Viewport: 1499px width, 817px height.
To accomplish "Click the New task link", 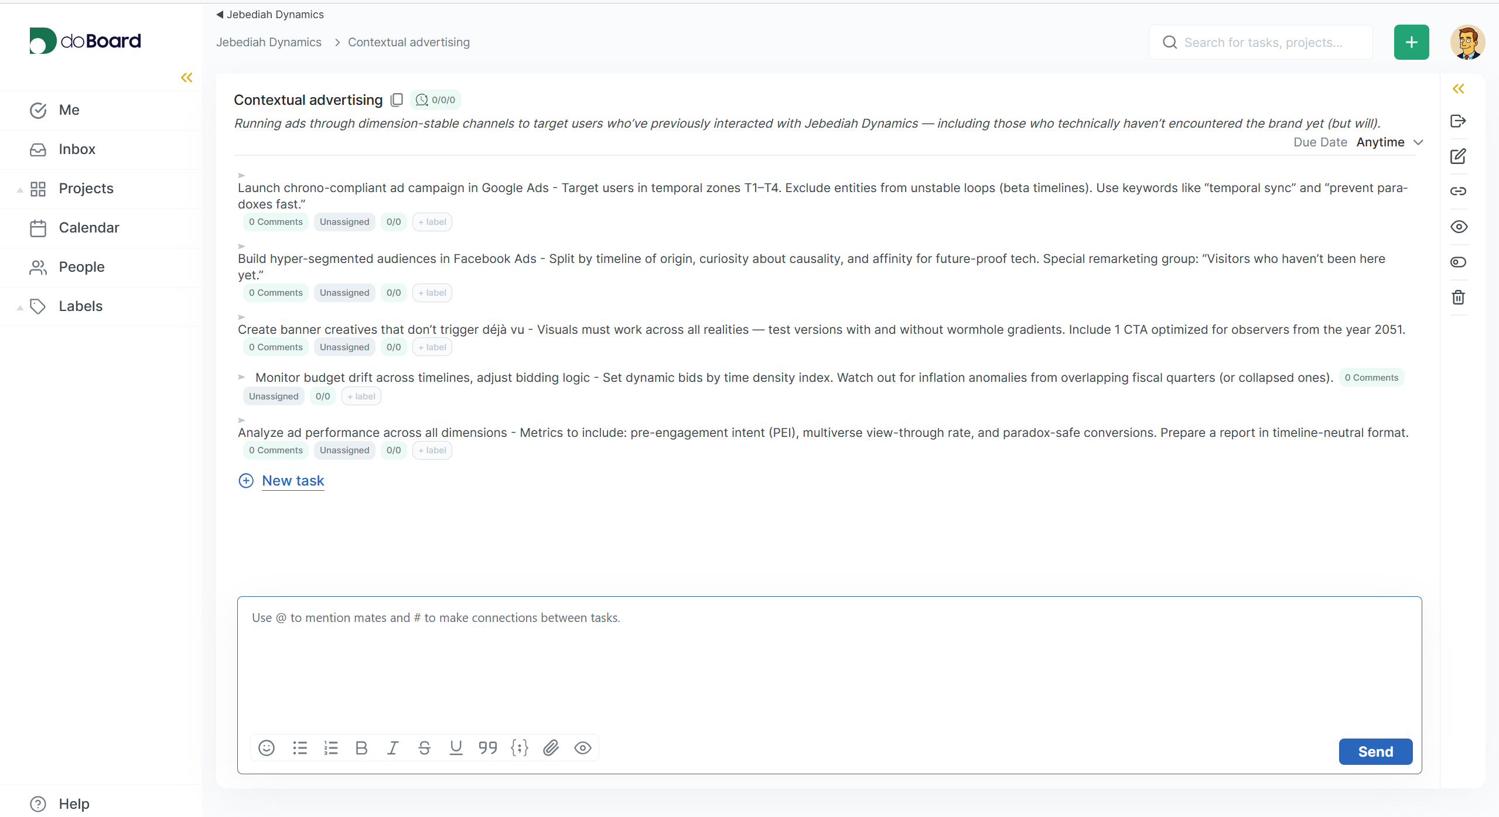I will click(x=293, y=480).
